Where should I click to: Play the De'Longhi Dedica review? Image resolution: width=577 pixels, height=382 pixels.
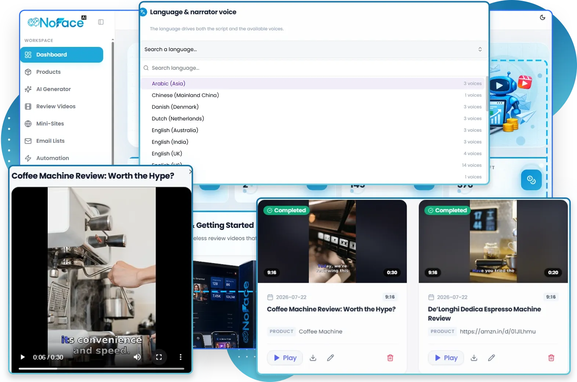[x=446, y=358]
